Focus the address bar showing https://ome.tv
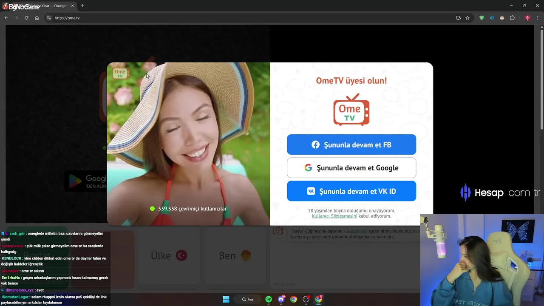Viewport: 544px width, 306px height. pos(251,18)
